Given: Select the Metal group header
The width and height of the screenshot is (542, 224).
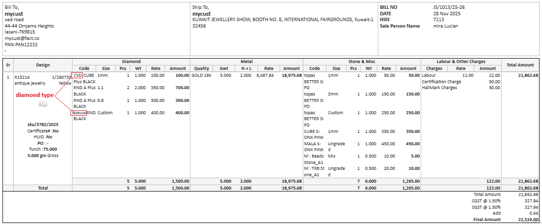Looking at the screenshot, I should tap(247, 62).
